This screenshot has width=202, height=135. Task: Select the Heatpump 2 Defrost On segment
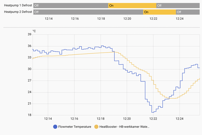[x=160, y=12]
